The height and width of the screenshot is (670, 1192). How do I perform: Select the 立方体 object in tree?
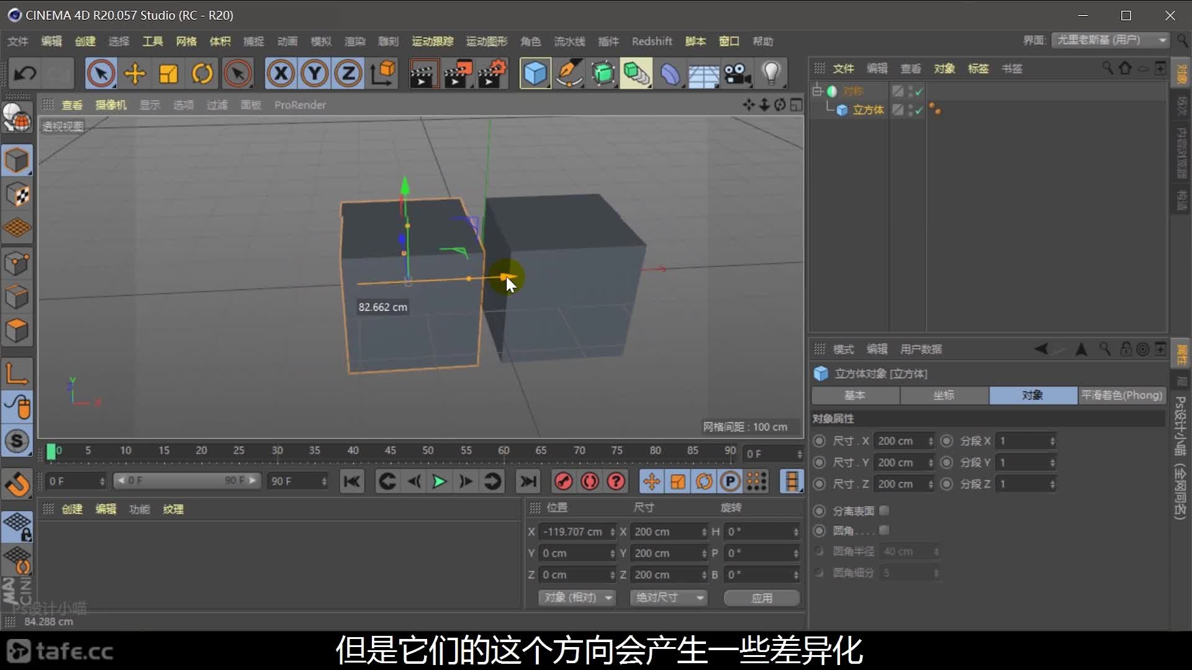tap(868, 110)
